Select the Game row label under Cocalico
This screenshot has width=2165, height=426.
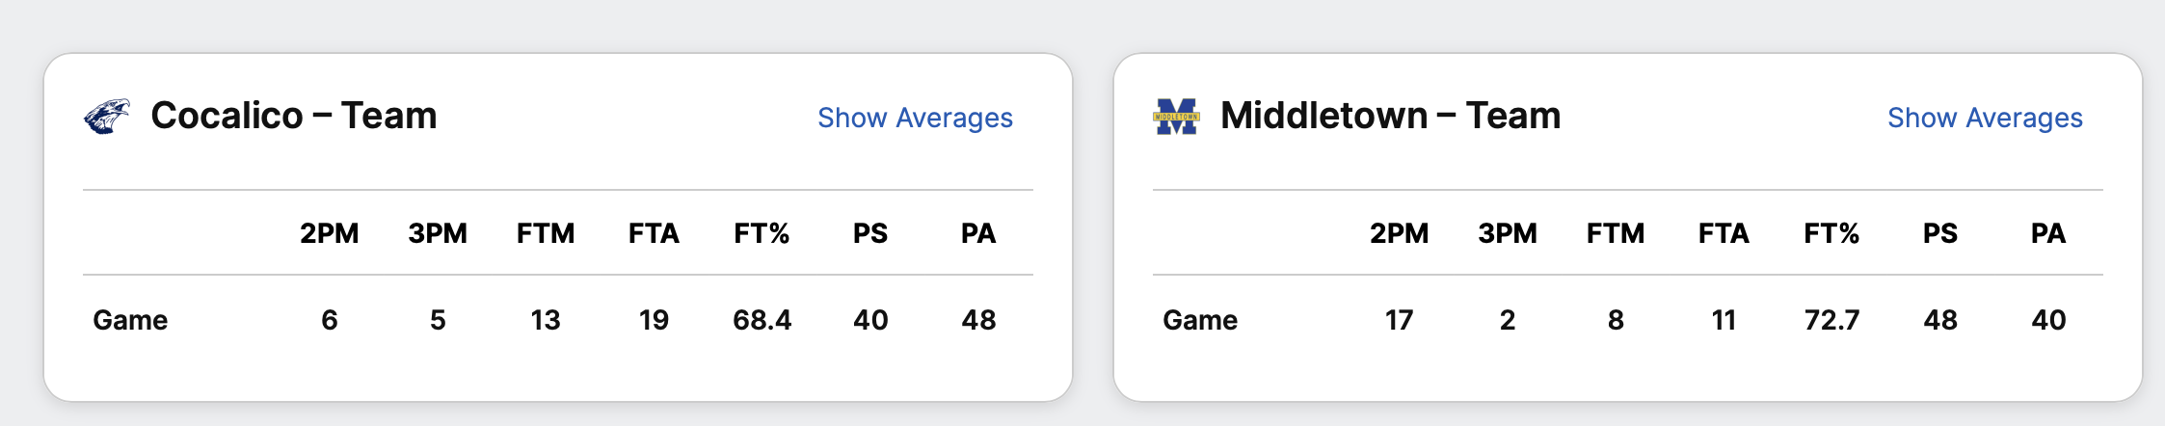[130, 320]
